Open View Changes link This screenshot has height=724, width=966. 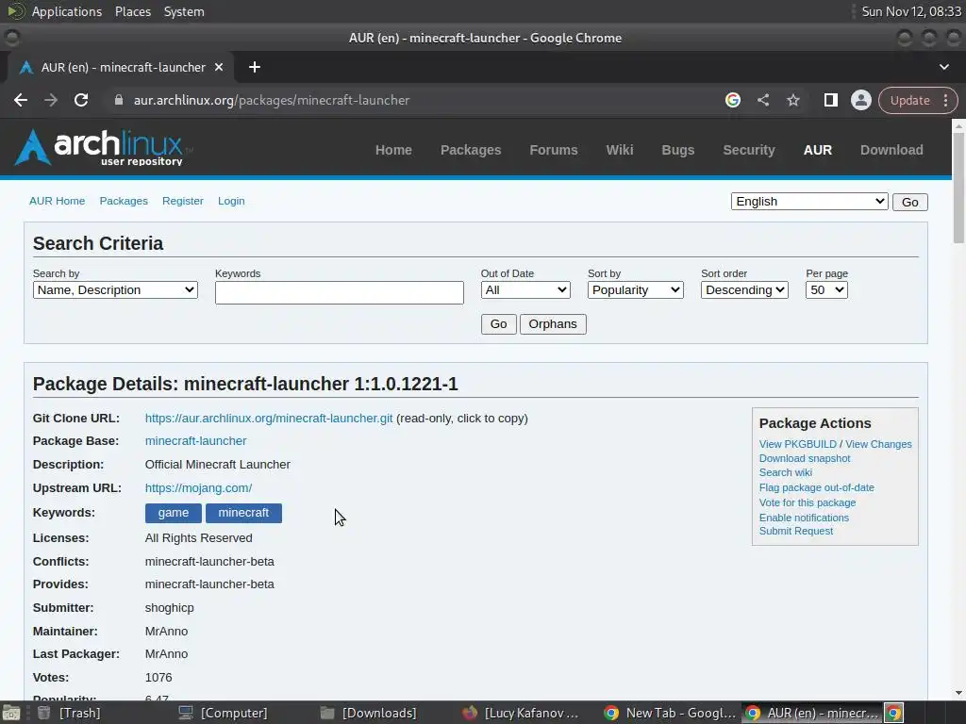click(x=878, y=444)
